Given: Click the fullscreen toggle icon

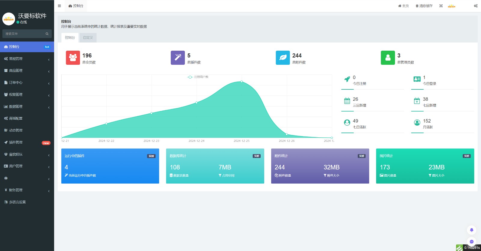Looking at the screenshot, I should click(441, 6).
